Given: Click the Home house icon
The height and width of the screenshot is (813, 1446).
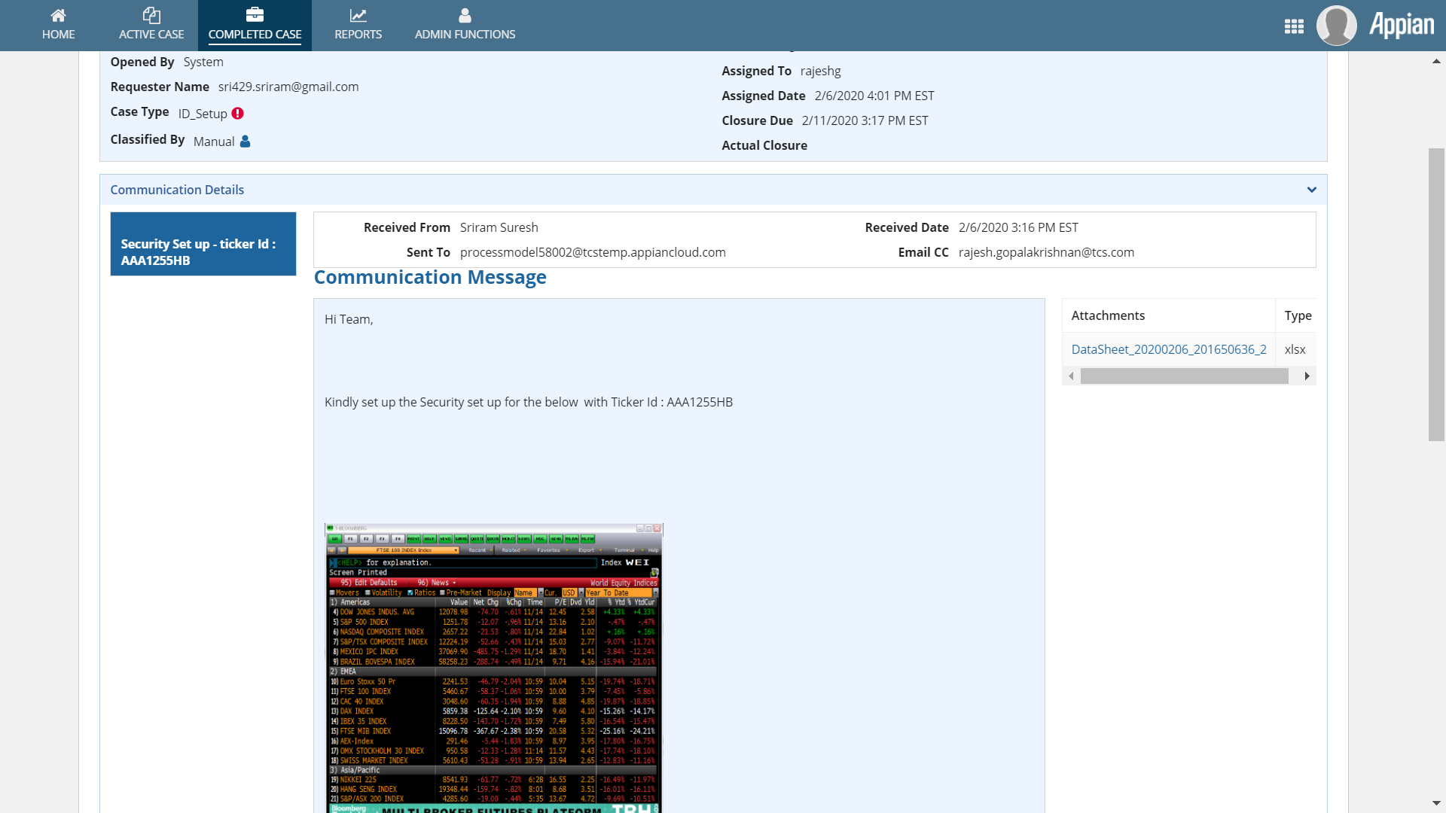Looking at the screenshot, I should [58, 15].
